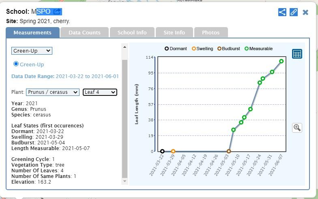
Task: Click the last measurable data point on chart
Action: [x=281, y=61]
